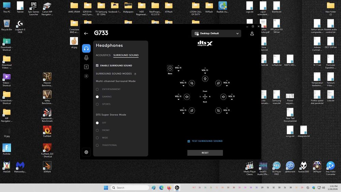Select the front-right speaker icon

[218, 83]
